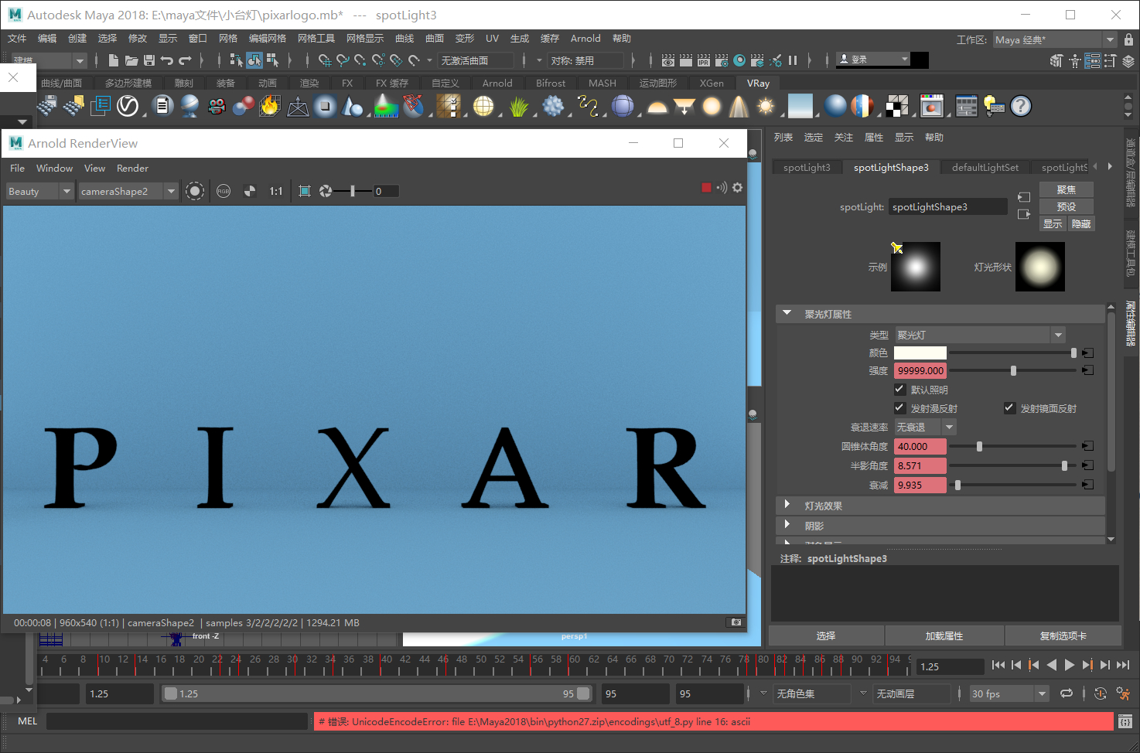Image resolution: width=1140 pixels, height=753 pixels.
Task: Click the V-Ray light lister bulb icon
Action: 994,106
